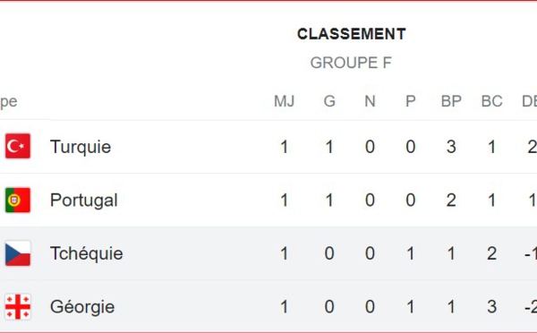
Task: Open the Turquie team link
Action: [x=81, y=147]
